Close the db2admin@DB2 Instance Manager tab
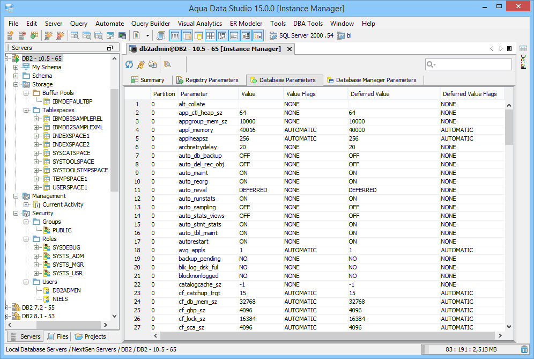The image size is (534, 359). (290, 49)
